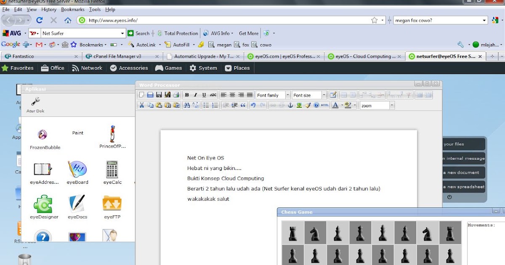The image size is (505, 265).
Task: Open the History menu in Firefox
Action: [x=49, y=9]
